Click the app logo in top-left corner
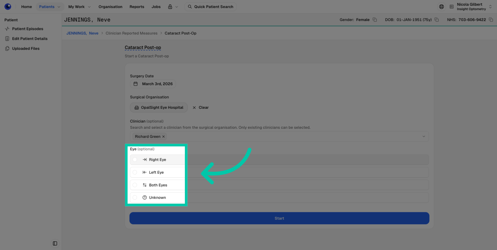 (x=8, y=6)
